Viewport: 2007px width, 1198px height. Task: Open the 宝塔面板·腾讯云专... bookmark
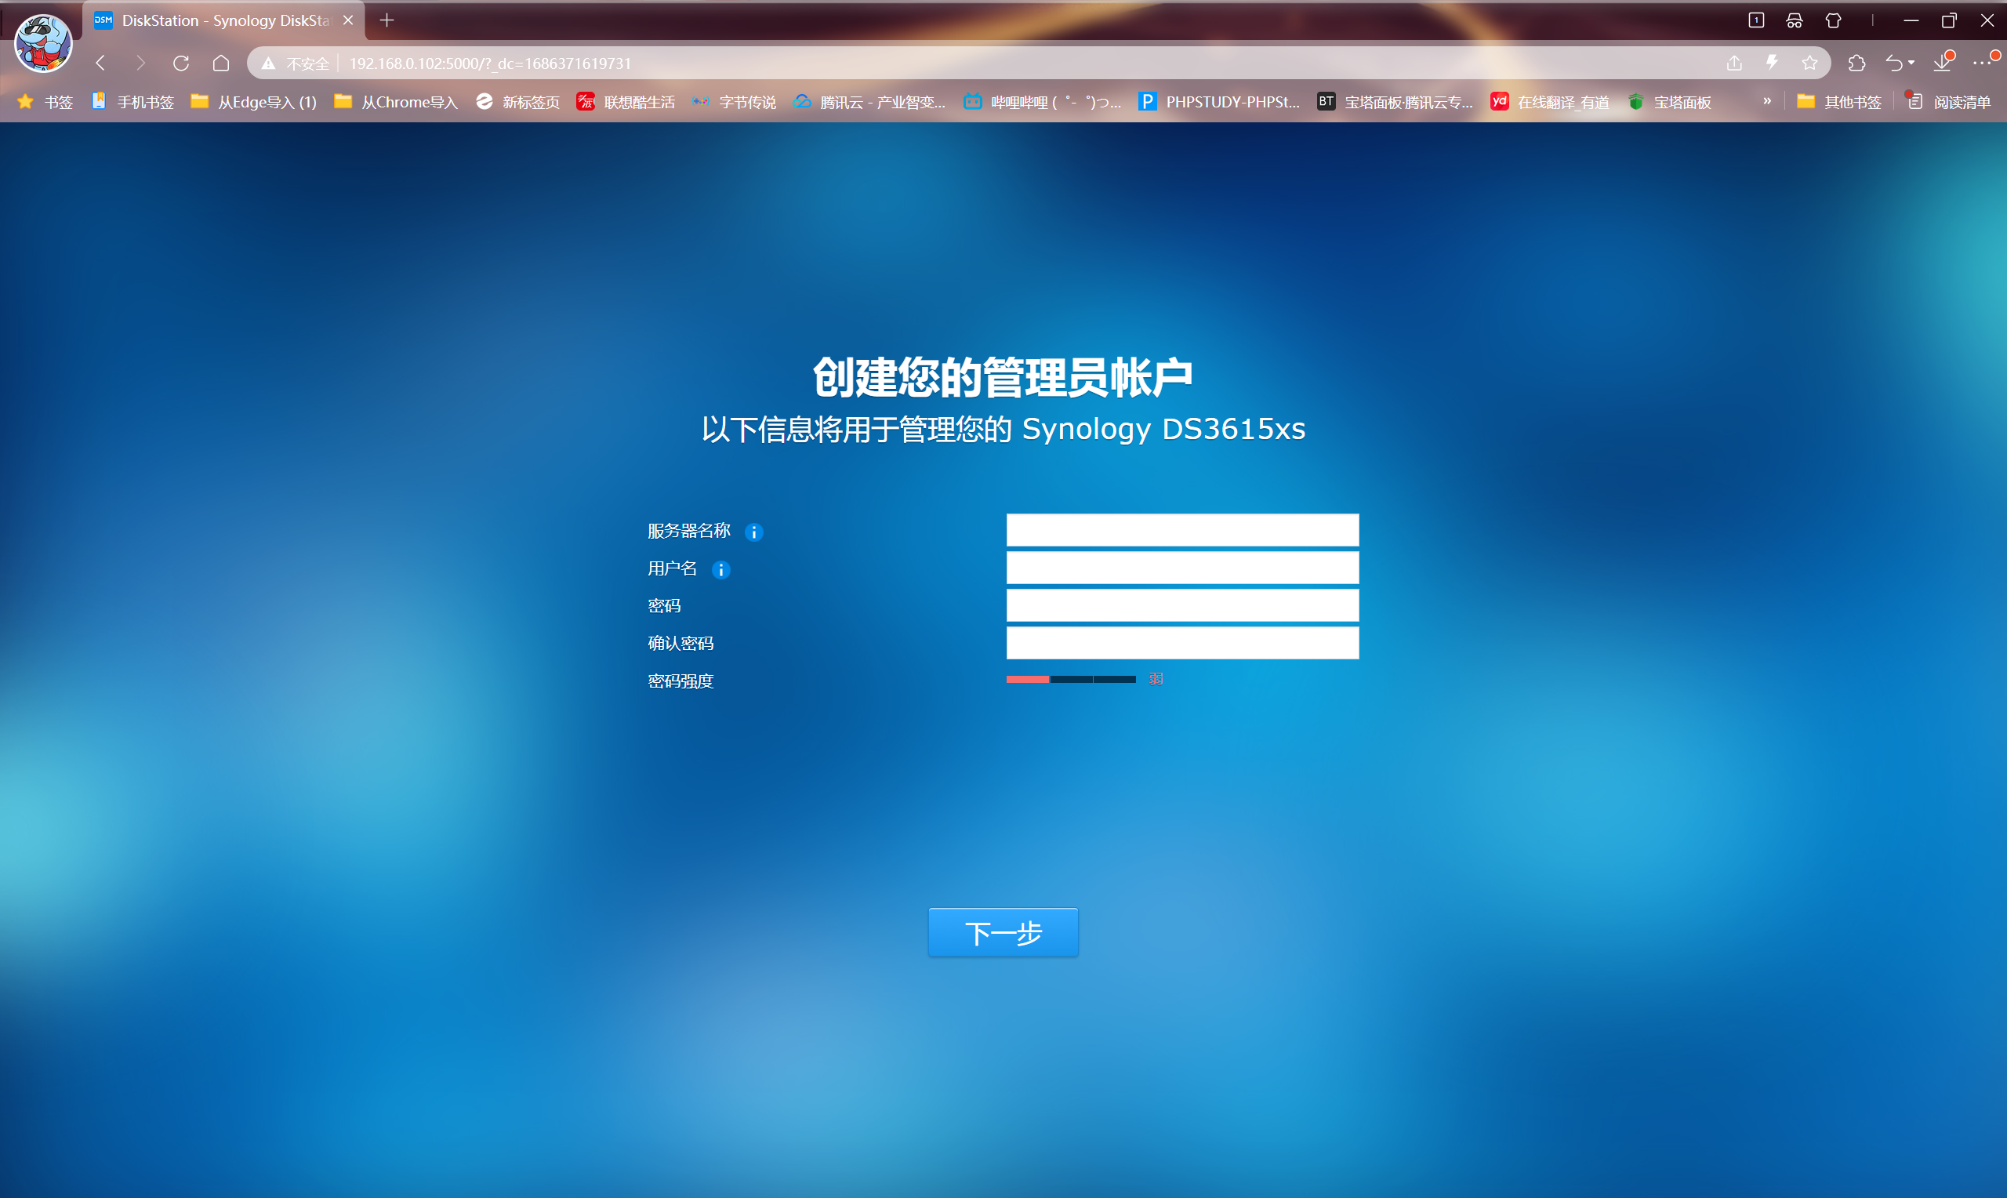pyautogui.click(x=1395, y=102)
